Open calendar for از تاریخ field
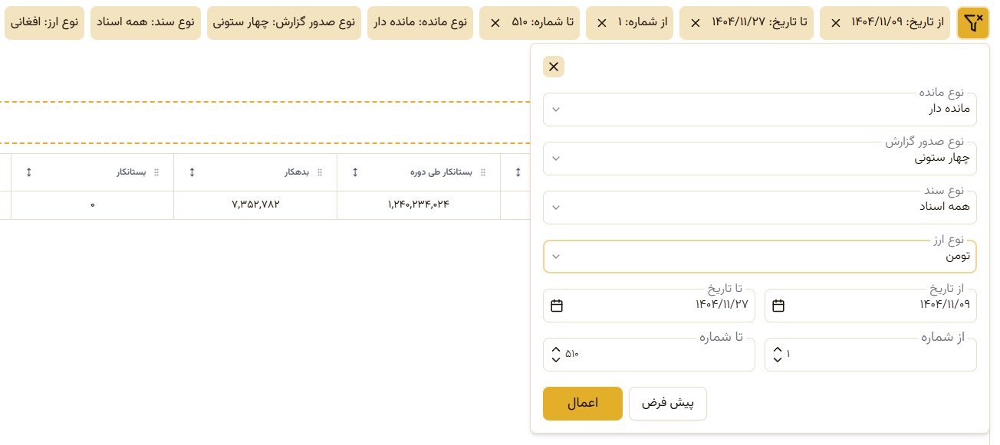 click(x=778, y=306)
